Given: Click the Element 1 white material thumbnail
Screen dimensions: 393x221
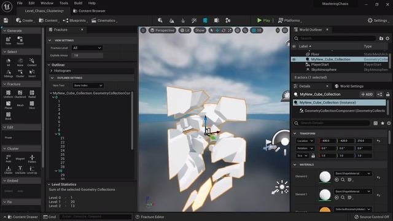Looking at the screenshot, I should pyautogui.click(x=325, y=195).
